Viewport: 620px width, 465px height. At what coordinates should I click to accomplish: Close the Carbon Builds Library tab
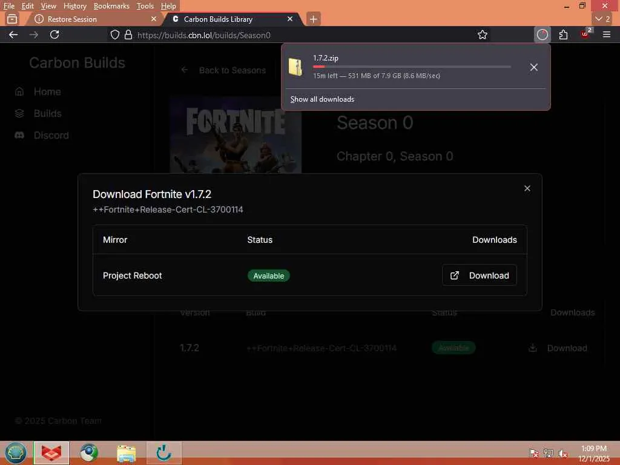[290, 19]
